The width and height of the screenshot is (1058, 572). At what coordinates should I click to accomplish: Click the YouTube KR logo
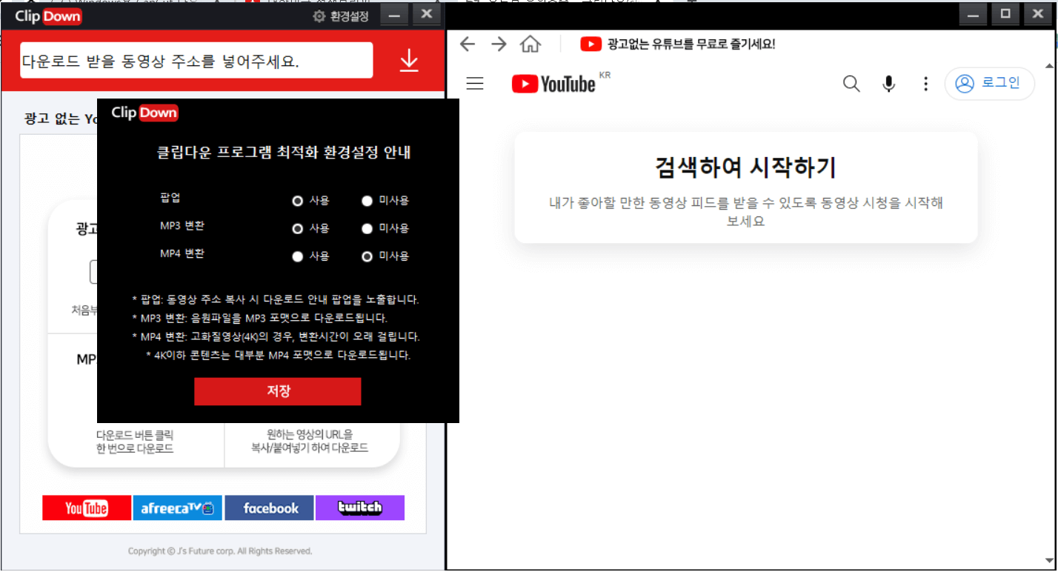(561, 83)
